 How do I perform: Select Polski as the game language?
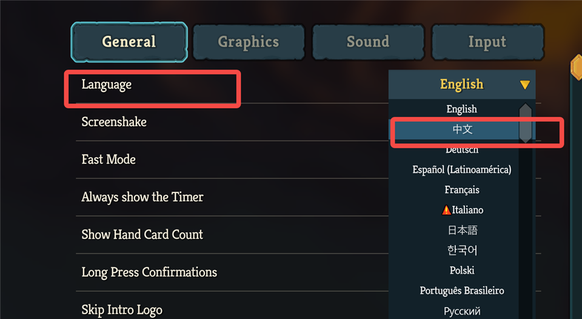[x=462, y=271]
